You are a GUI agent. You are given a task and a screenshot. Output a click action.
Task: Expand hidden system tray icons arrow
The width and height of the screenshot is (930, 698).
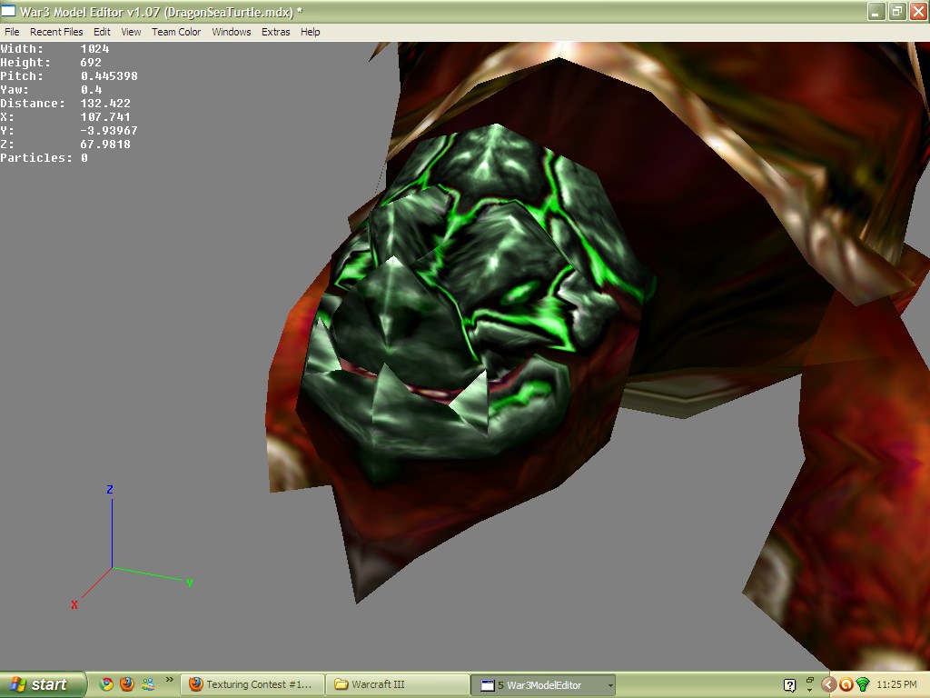[x=828, y=685]
